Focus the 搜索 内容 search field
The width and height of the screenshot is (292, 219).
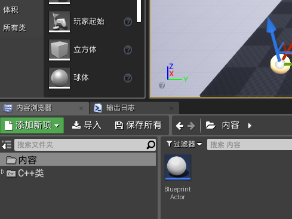250,145
